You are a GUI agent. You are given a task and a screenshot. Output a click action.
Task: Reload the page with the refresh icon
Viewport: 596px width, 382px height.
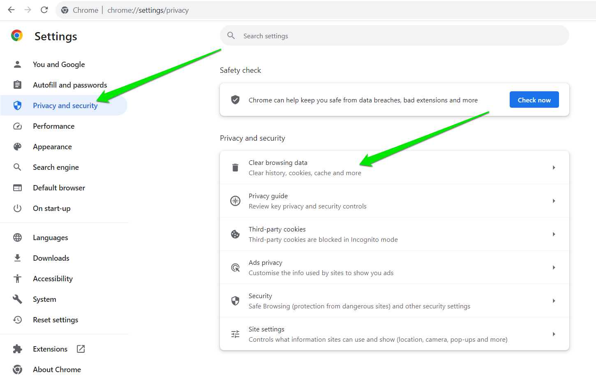pyautogui.click(x=44, y=10)
